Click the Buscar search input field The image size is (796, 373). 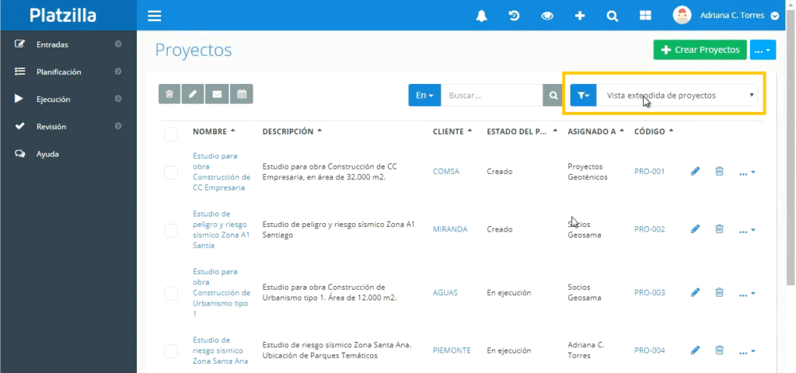(491, 96)
